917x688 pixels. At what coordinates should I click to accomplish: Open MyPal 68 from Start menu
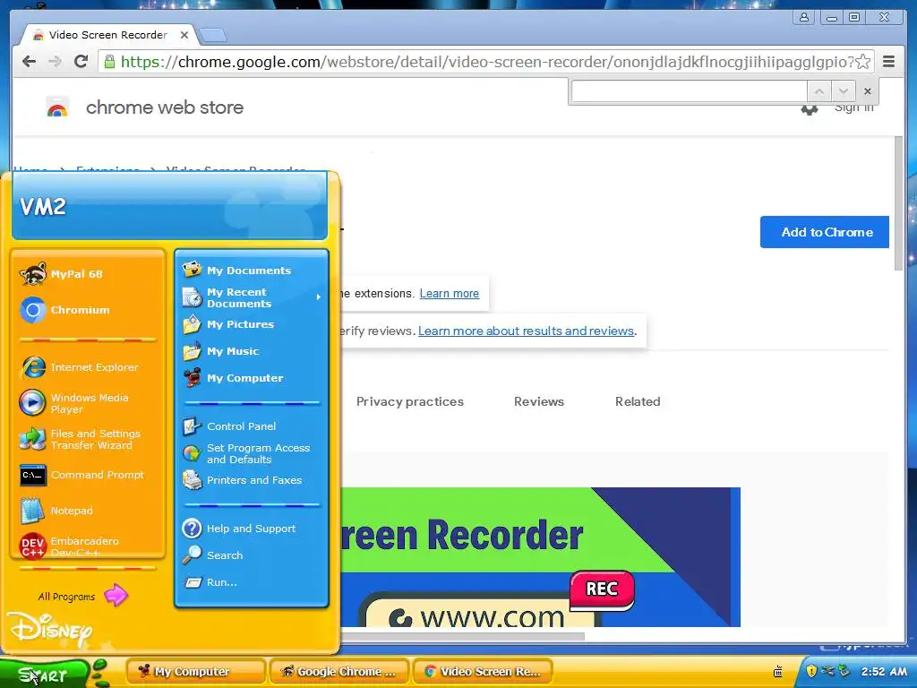[88, 274]
